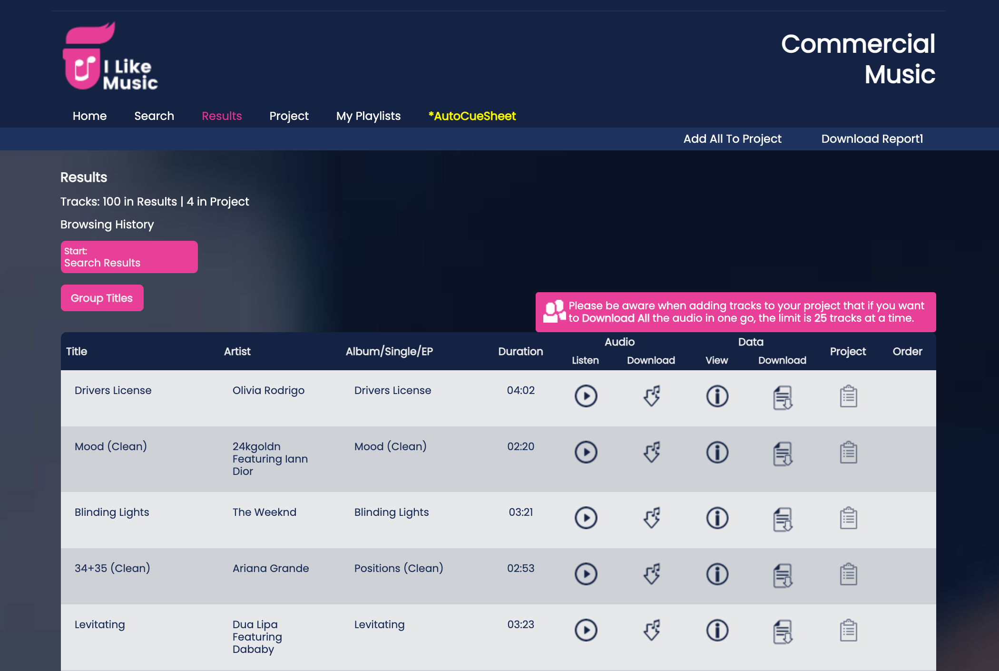Play the Drivers License track preview
Image resolution: width=999 pixels, height=671 pixels.
tap(586, 396)
